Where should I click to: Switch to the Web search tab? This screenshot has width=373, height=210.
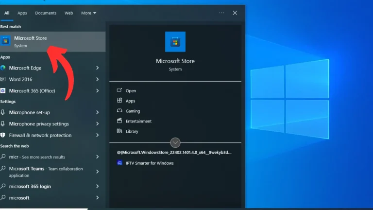pos(69,13)
